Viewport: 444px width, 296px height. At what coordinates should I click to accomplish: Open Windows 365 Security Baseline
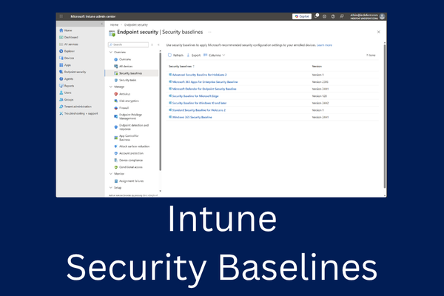pos(190,117)
